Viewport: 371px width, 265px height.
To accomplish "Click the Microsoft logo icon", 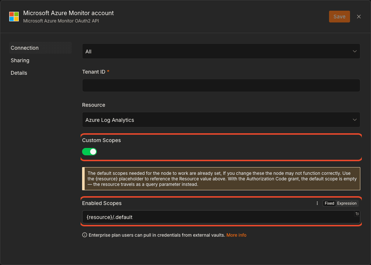I will point(14,17).
